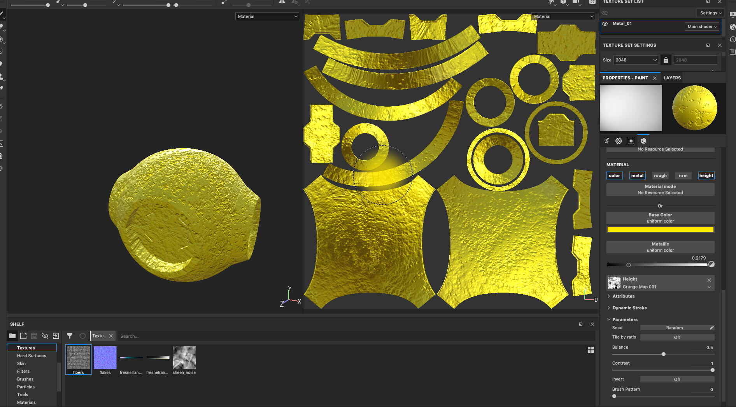Open the material properties icon tab
The image size is (736, 407).
tap(643, 141)
